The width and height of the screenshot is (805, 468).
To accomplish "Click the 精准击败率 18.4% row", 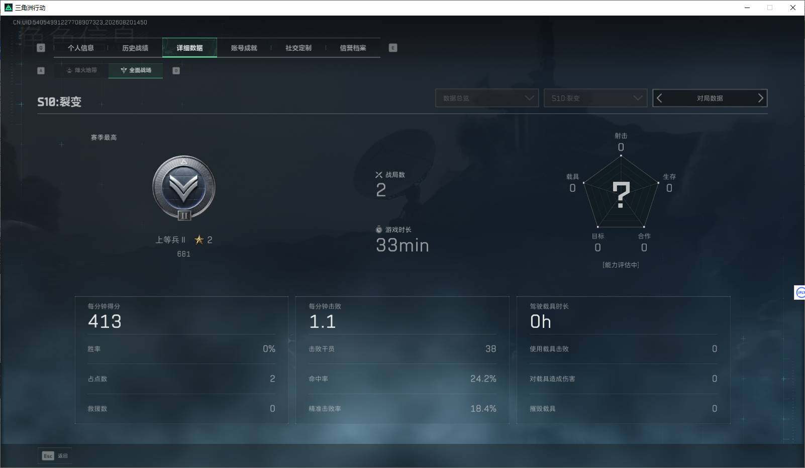I will [402, 409].
